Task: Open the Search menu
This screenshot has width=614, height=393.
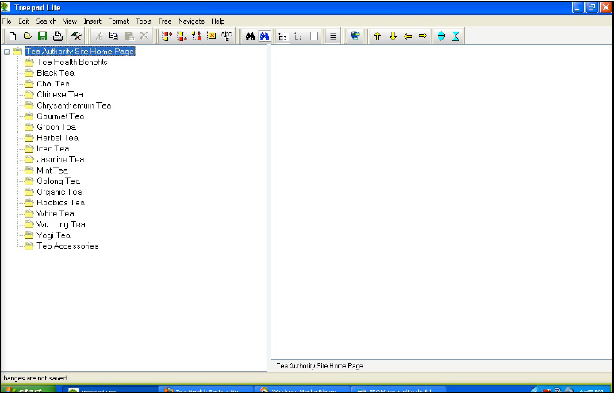Action: pyautogui.click(x=46, y=21)
